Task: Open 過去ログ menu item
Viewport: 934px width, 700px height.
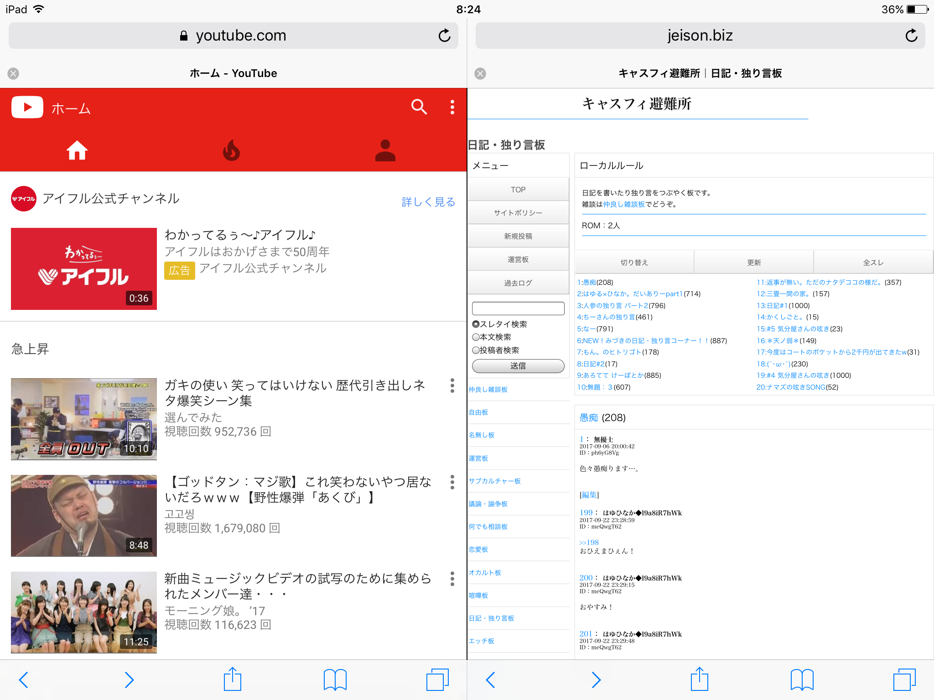Action: click(x=518, y=283)
